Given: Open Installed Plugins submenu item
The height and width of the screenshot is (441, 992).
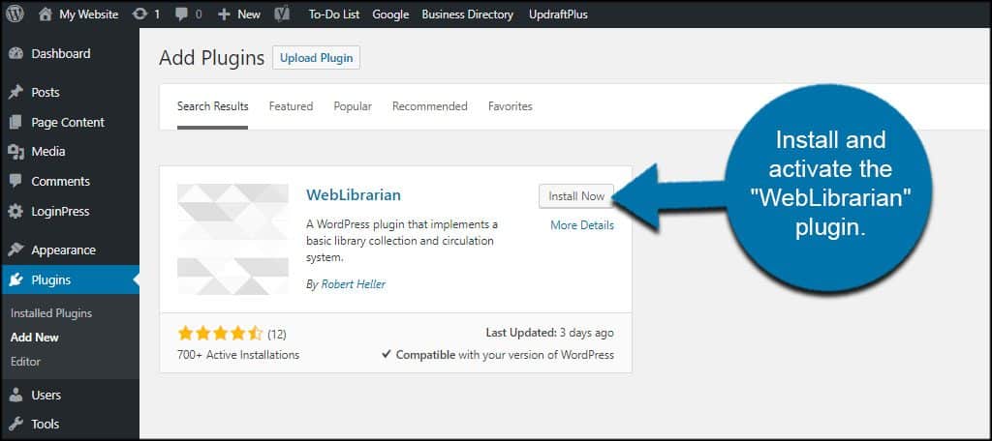Looking at the screenshot, I should 51,313.
